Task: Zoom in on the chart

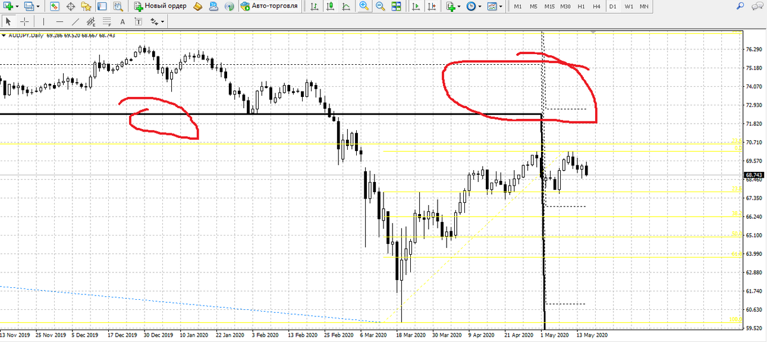Action: click(x=364, y=6)
